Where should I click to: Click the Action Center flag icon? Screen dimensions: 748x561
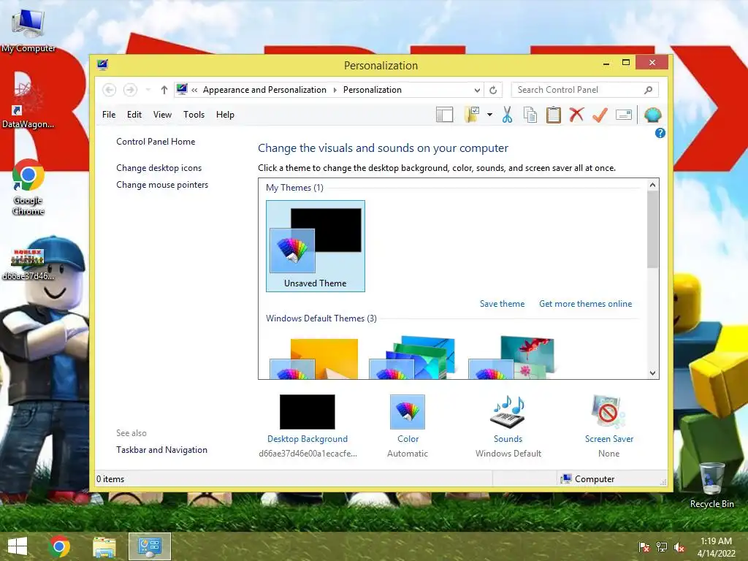(644, 547)
